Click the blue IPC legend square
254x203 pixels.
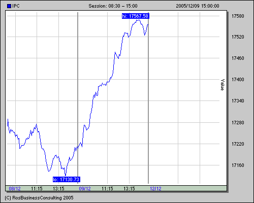(x=9, y=6)
